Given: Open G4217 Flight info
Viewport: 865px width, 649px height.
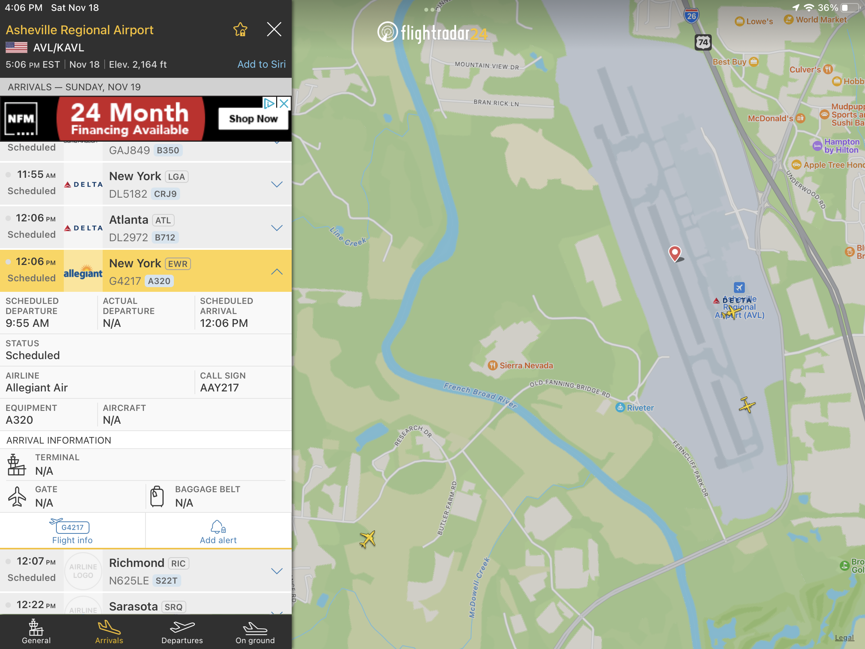Looking at the screenshot, I should pos(72,531).
